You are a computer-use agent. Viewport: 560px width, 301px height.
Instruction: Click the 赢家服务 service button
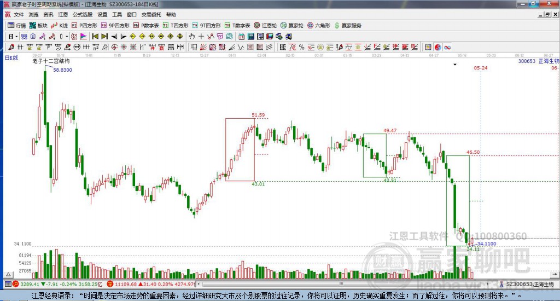[348, 25]
